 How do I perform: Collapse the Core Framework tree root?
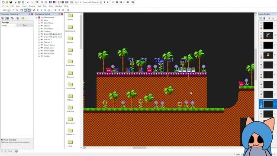click(36, 17)
